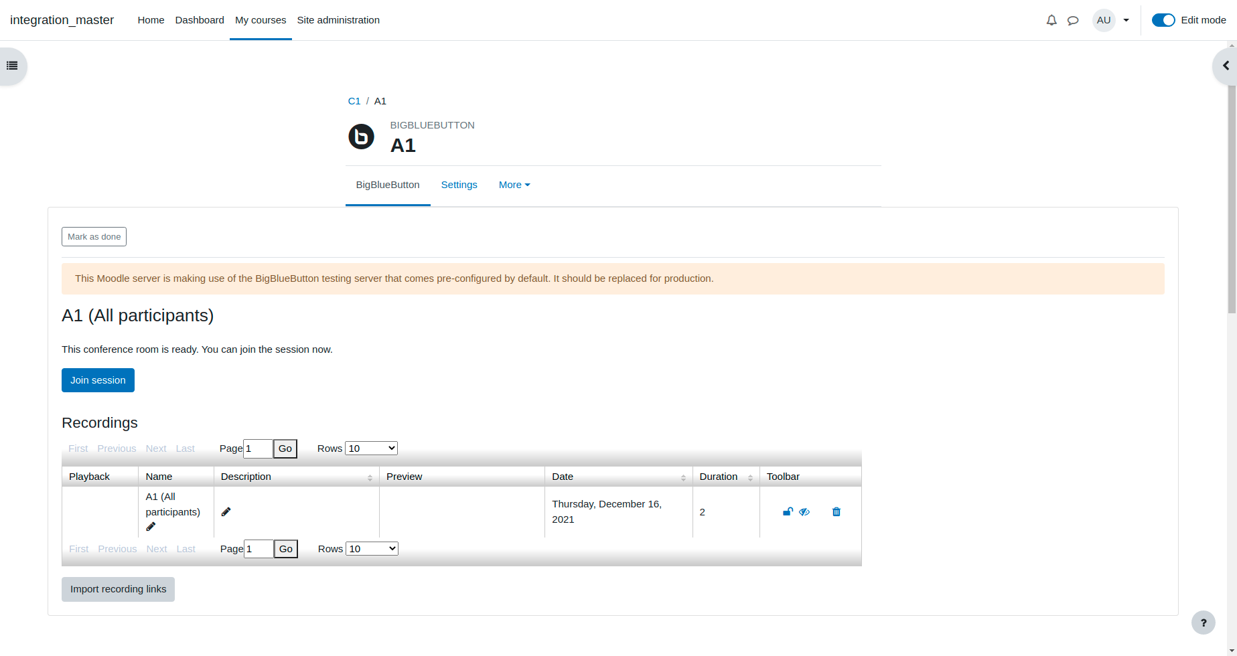Focus the bottom Page number field
This screenshot has height=656, width=1237.
259,549
